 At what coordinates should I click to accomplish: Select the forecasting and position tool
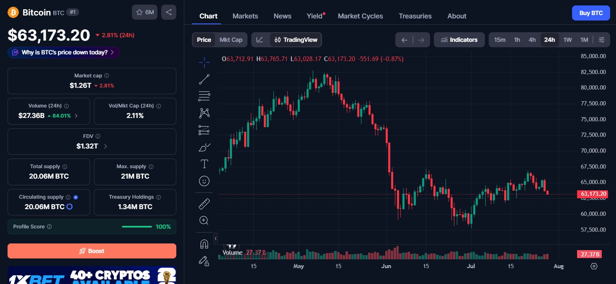click(204, 130)
